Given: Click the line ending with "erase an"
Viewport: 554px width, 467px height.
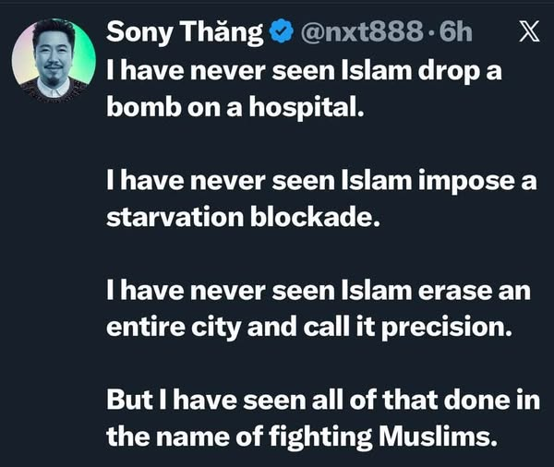Looking at the screenshot, I should point(319,291).
